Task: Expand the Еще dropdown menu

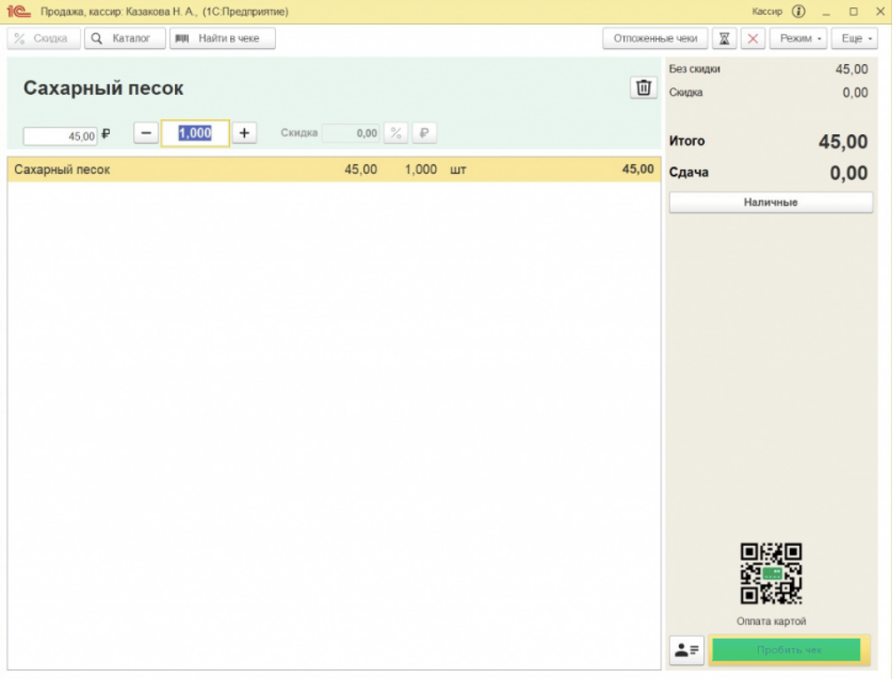Action: point(854,39)
